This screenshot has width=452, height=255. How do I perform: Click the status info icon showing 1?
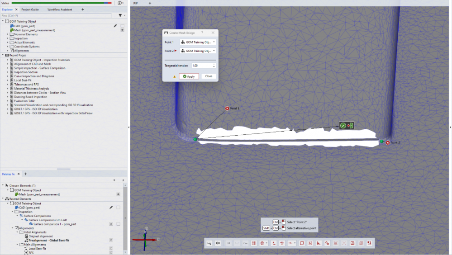(121, 3)
